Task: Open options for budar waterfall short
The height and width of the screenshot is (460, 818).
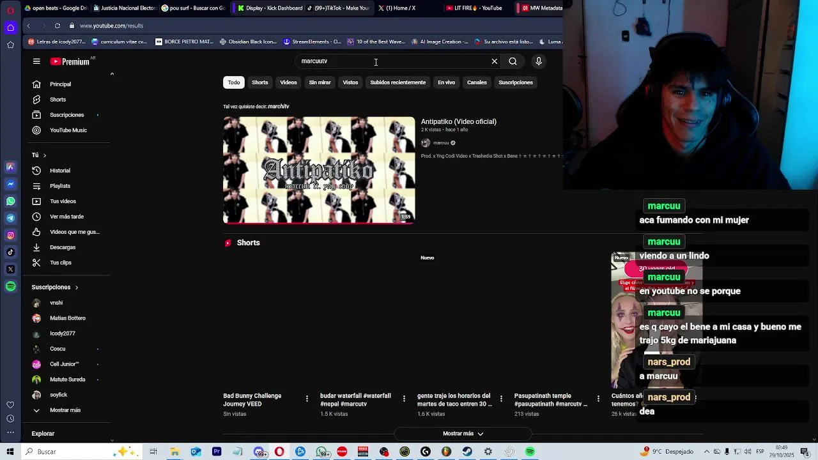Action: [x=404, y=399]
